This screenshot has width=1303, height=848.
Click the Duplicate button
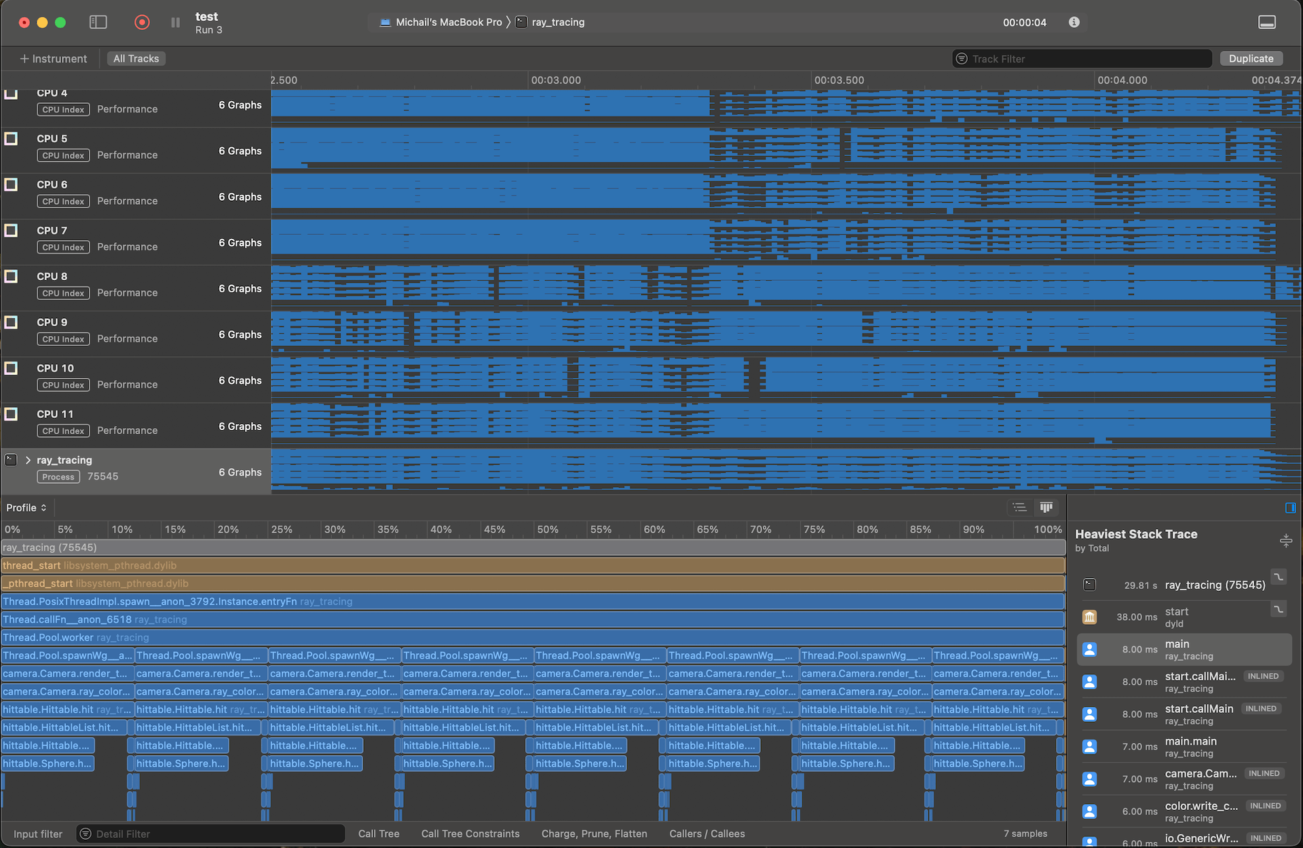click(x=1251, y=59)
